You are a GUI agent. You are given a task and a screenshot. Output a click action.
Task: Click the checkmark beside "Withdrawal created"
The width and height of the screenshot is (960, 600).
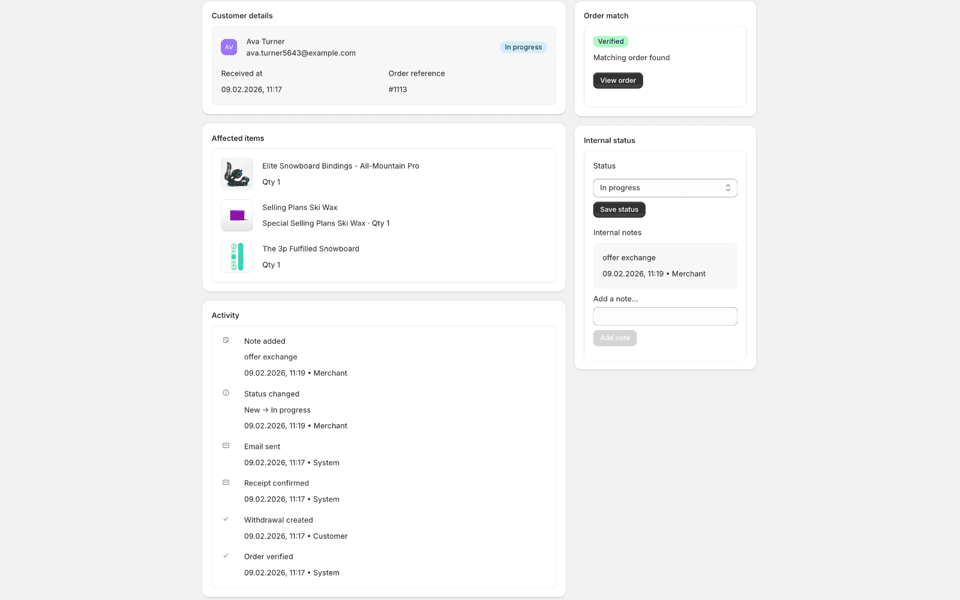(226, 519)
